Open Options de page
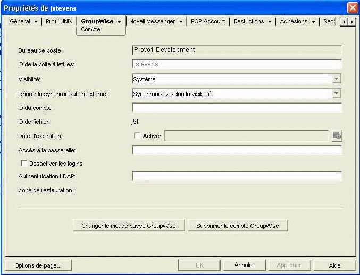This screenshot has height=275, width=360. pos(38,265)
